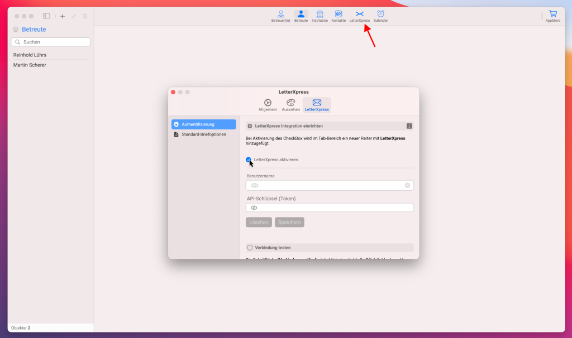This screenshot has height=338, width=572.
Task: Switch to the Aussehen preferences tab
Action: coord(290,105)
